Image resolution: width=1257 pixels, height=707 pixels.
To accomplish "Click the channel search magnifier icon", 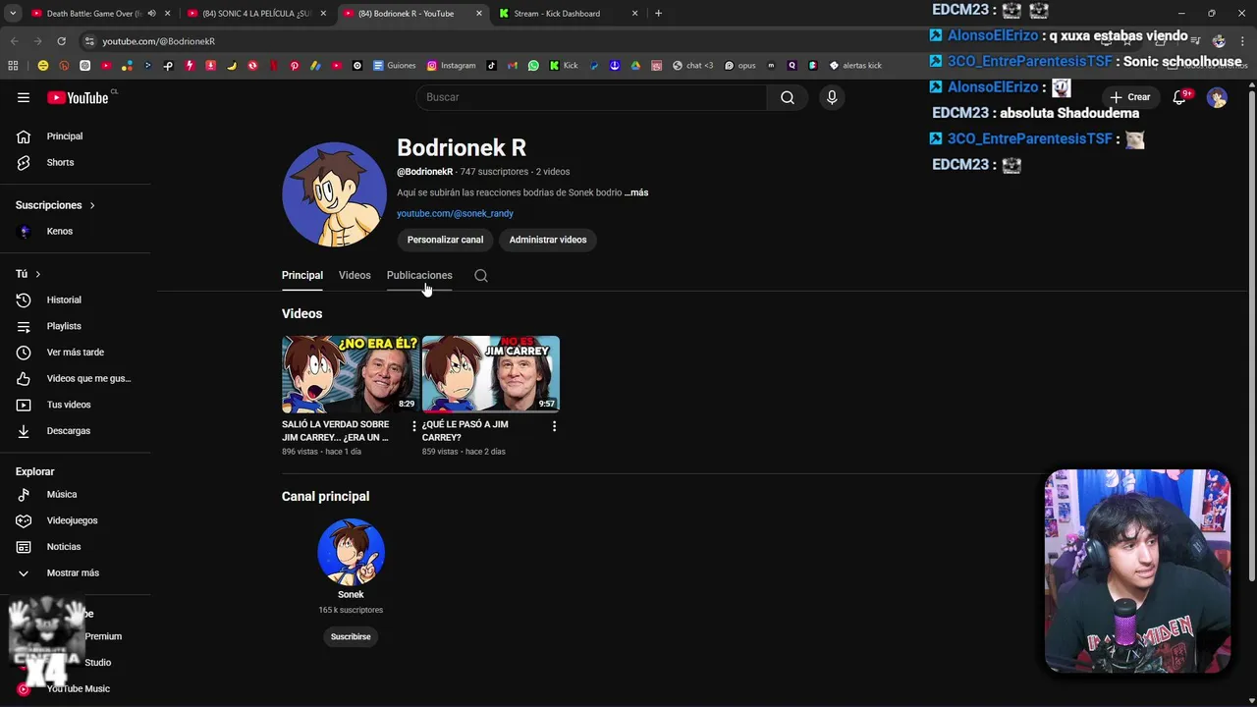I will tap(481, 276).
